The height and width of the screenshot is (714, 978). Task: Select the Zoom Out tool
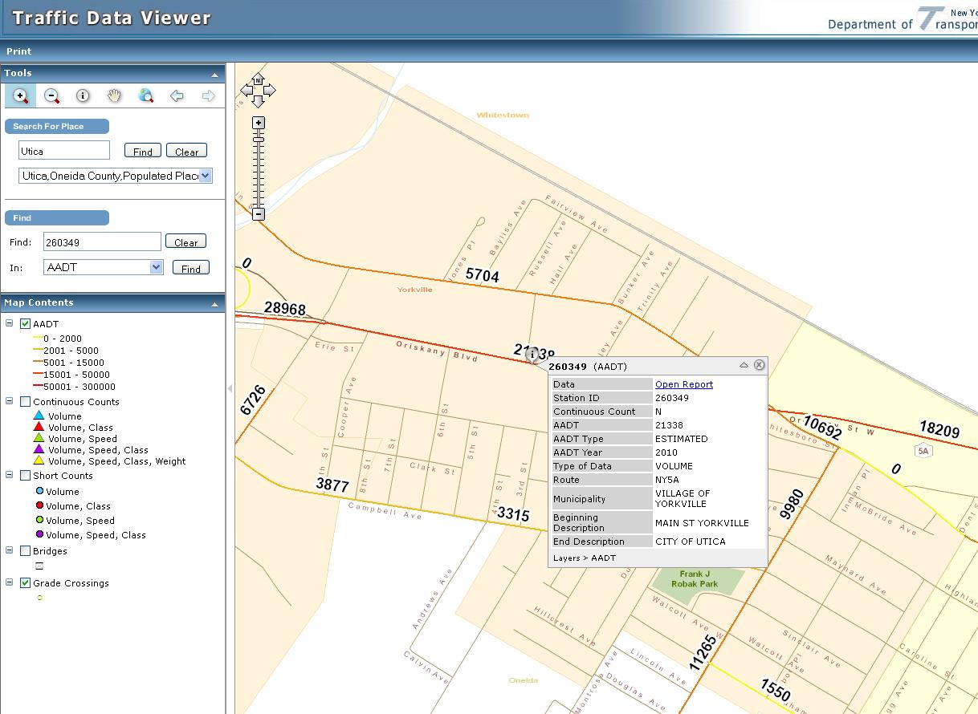click(51, 95)
